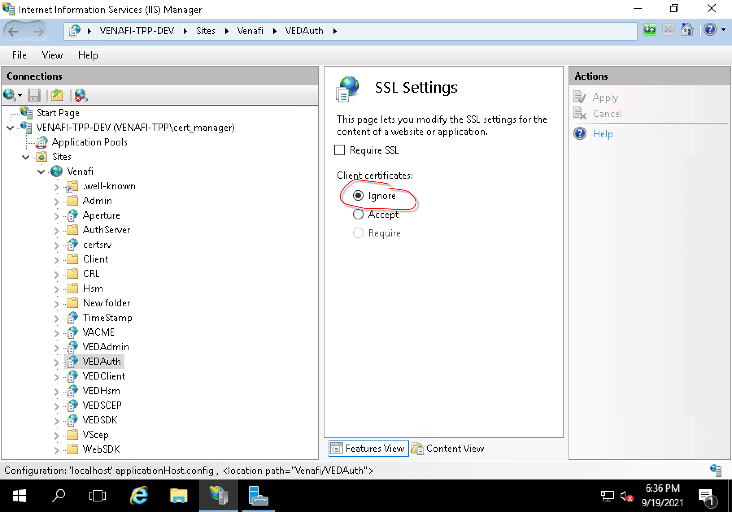
Task: Select the Sites folder node
Action: pos(61,157)
